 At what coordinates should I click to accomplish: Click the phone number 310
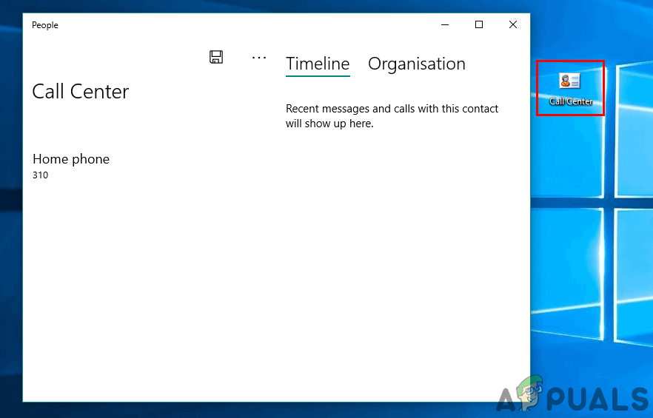click(41, 175)
